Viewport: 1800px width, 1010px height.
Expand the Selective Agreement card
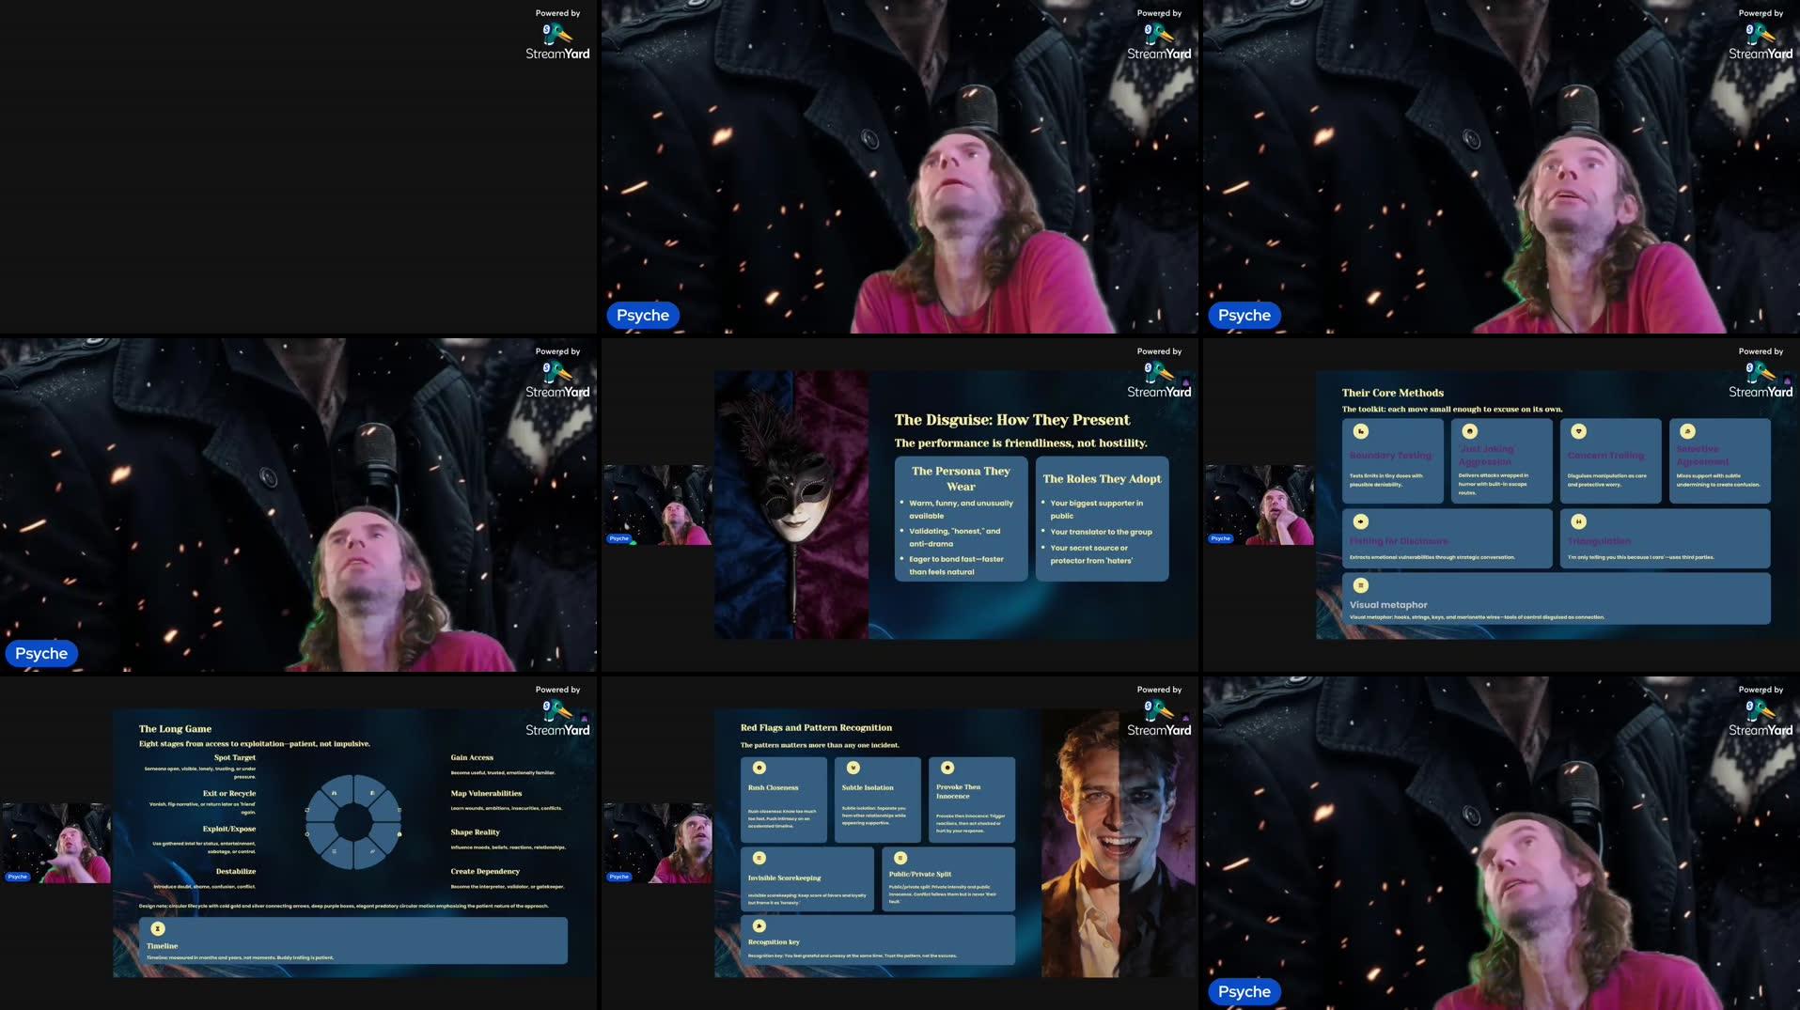(x=1720, y=460)
